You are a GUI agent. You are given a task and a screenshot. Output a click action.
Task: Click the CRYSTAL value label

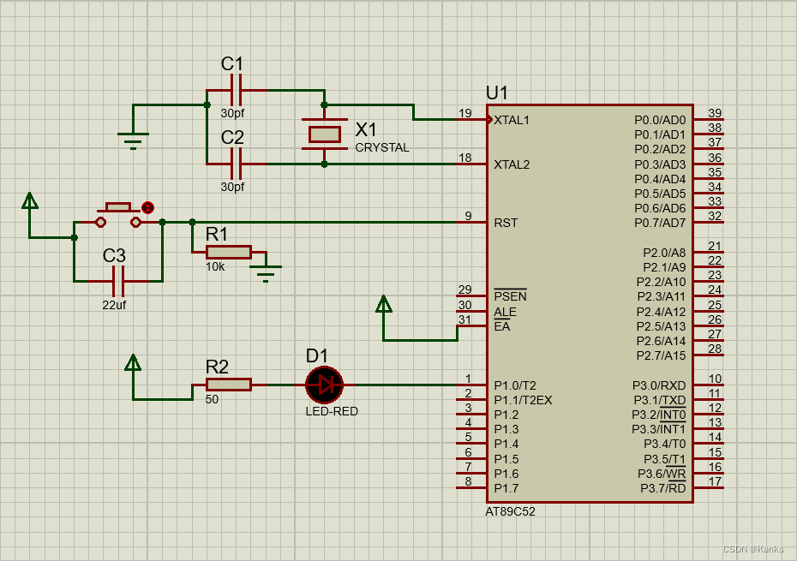[382, 148]
